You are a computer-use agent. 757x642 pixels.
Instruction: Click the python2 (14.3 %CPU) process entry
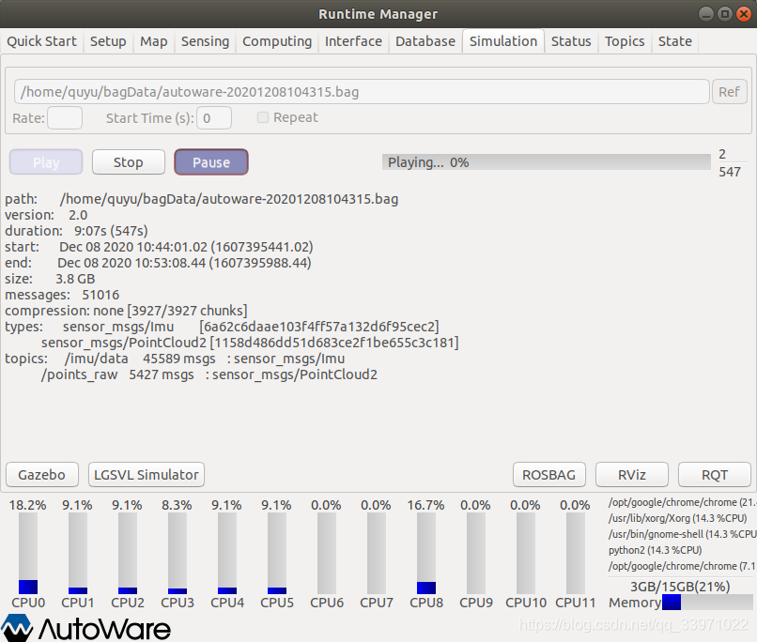click(656, 550)
